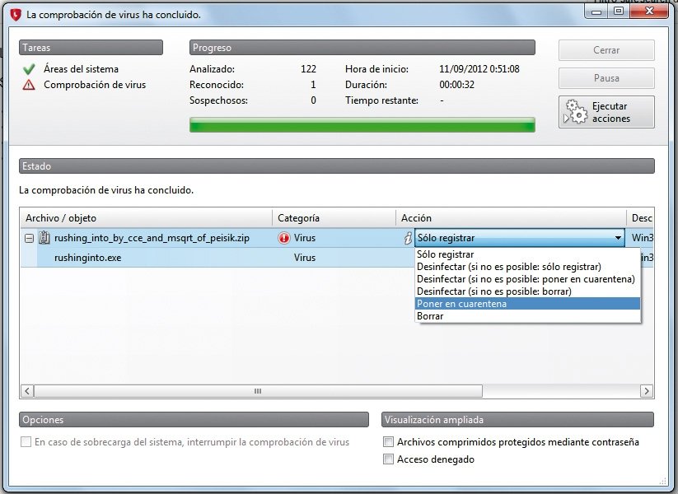678x494 pixels.
Task: Click the partially visible Desc column header
Action: [x=640, y=218]
